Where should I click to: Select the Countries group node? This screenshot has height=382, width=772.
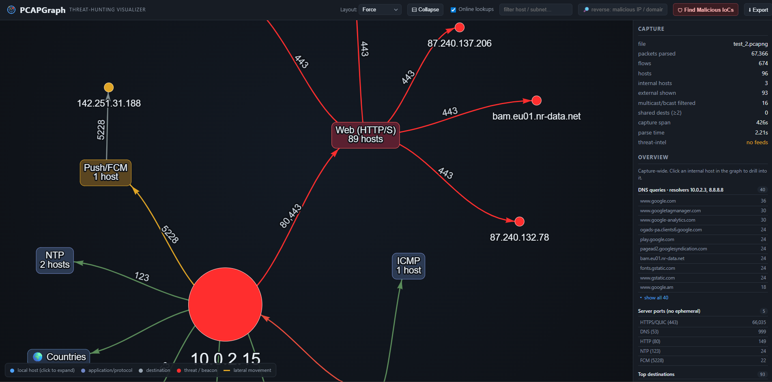tap(59, 356)
